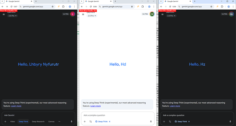Open tab search arrow in right Chrome window
The width and height of the screenshot is (236, 126).
click(161, 1)
